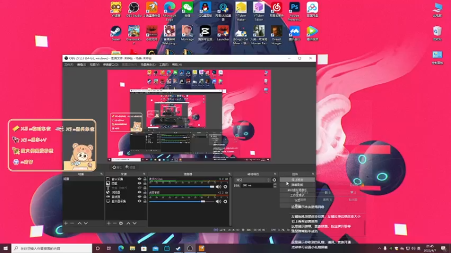The width and height of the screenshot is (451, 253).
Task: Pop out the Audio Mixer dock panel
Action: click(x=229, y=174)
